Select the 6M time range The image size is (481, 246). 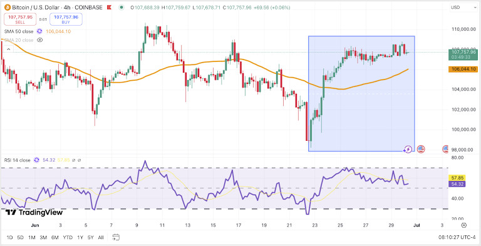click(55, 237)
